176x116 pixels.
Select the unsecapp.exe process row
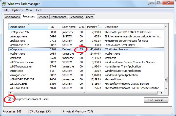(x=86, y=36)
